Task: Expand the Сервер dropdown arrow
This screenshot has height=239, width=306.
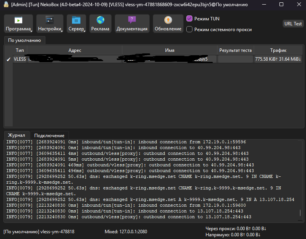Action: 85,31
